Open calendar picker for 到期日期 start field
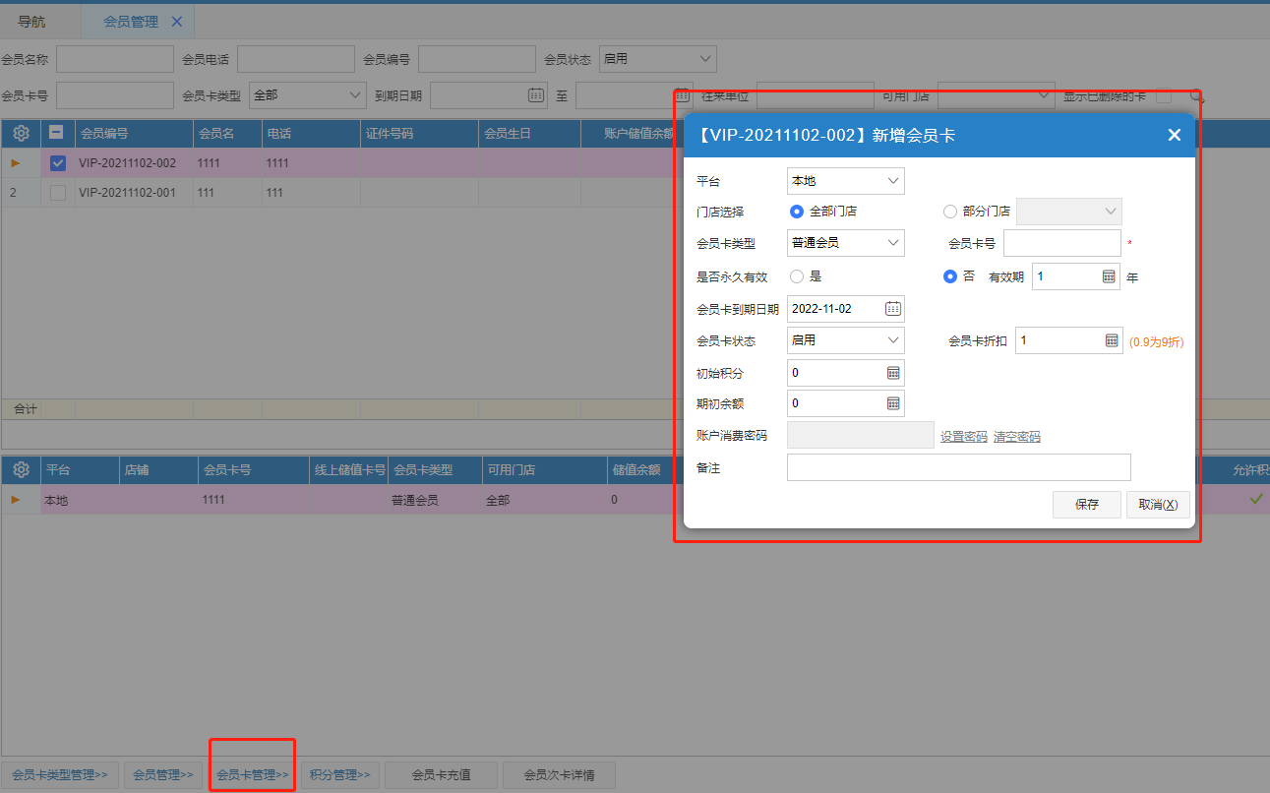The image size is (1270, 793). pos(536,95)
